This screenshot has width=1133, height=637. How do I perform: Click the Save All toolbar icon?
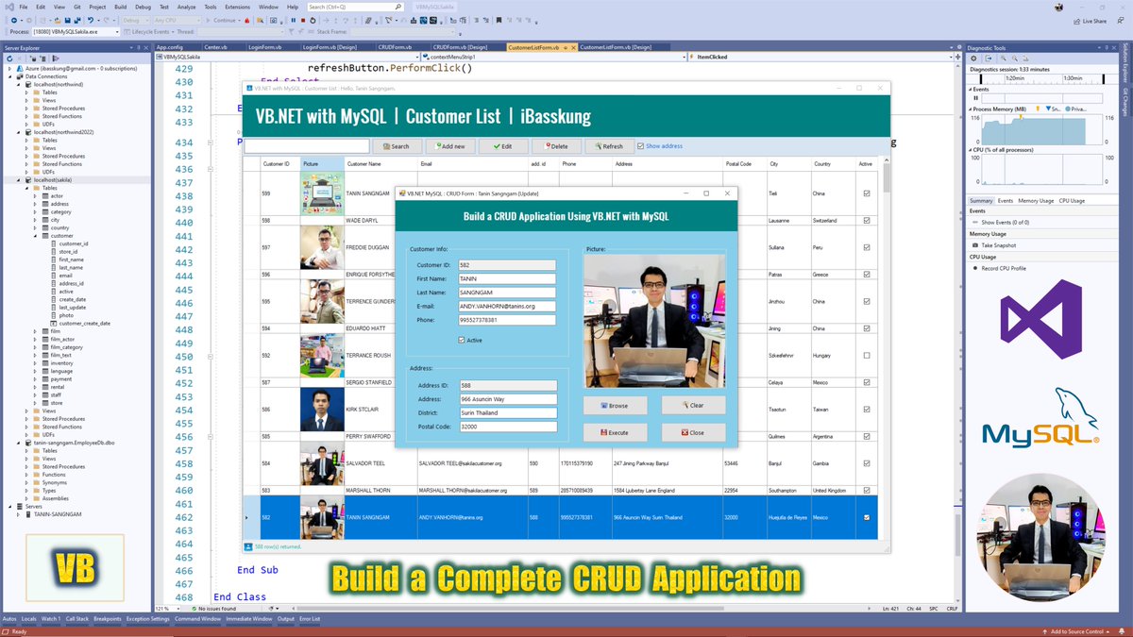(x=76, y=20)
